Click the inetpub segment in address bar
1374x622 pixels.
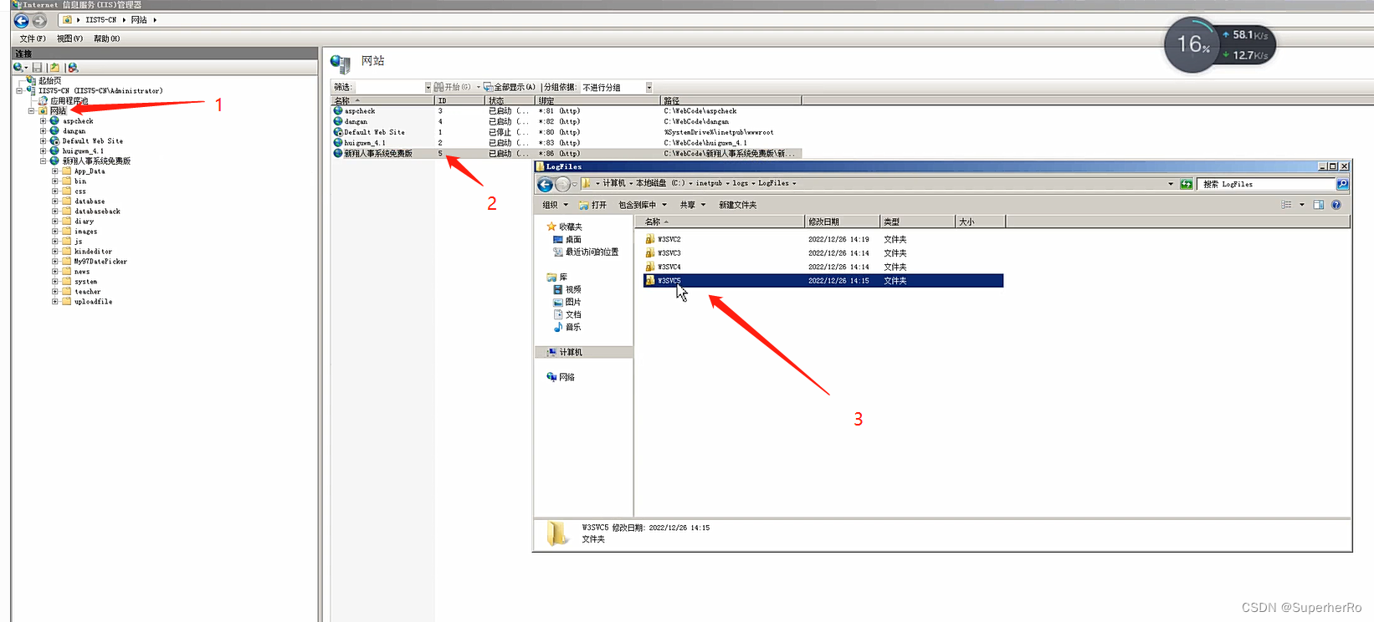[x=709, y=184]
